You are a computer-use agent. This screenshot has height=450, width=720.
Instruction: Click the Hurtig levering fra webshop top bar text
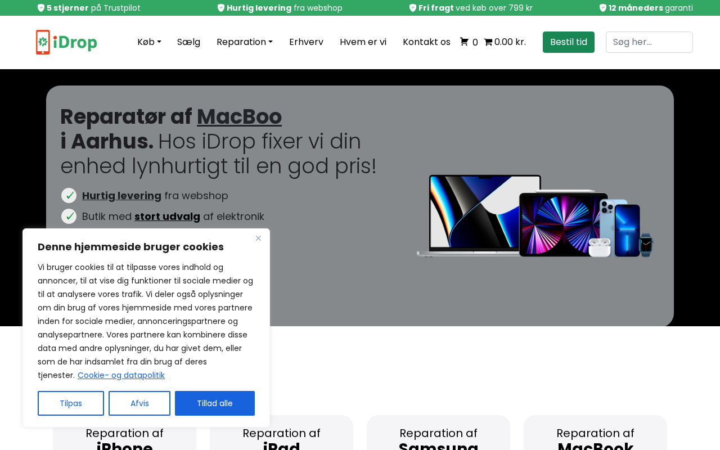pos(285,8)
